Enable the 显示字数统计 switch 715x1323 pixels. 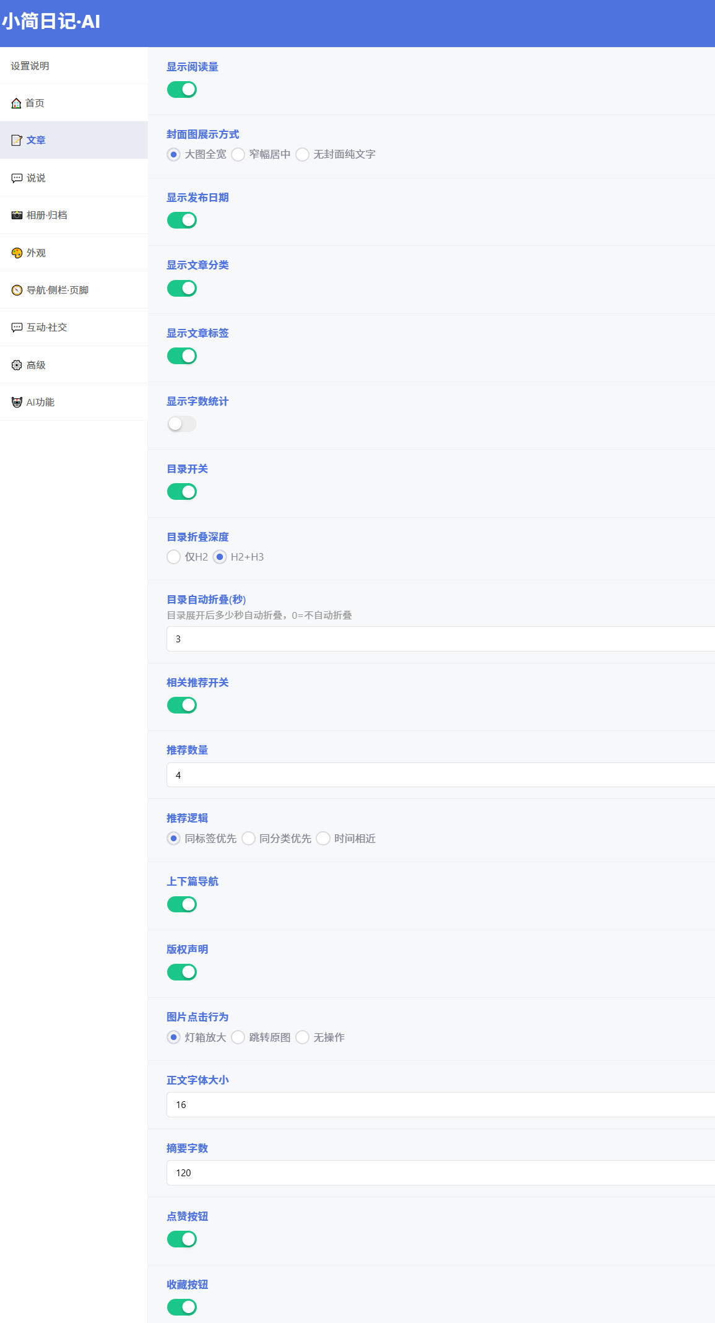(x=182, y=424)
